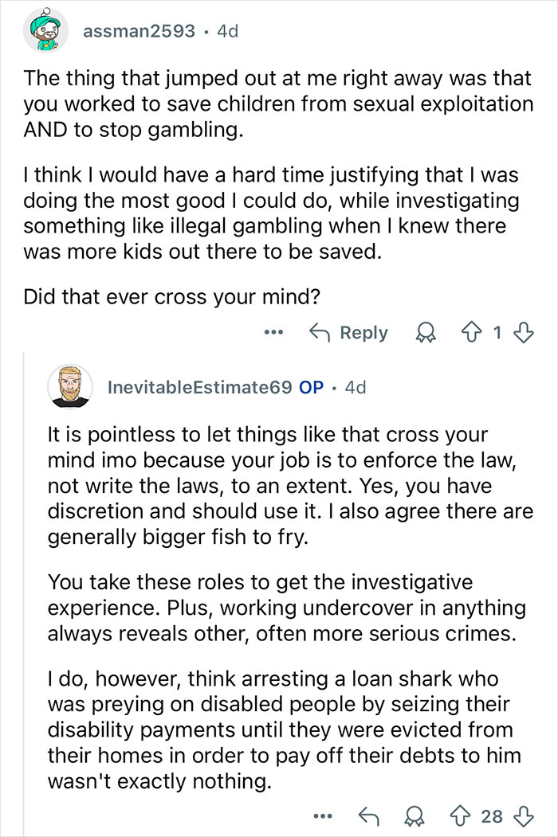Give an award to assman2593's comment
Viewport: 558px width, 837px height.
click(425, 332)
